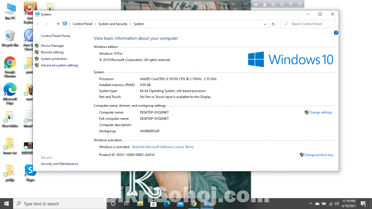This screenshot has width=372, height=209.
Task: Open Task View on taskbar
Action: click(x=126, y=203)
